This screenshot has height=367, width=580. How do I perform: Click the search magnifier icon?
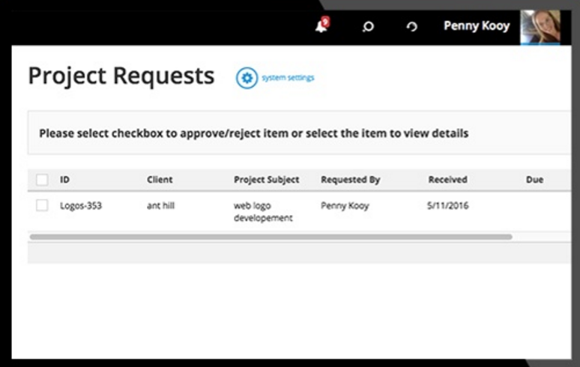(x=367, y=27)
